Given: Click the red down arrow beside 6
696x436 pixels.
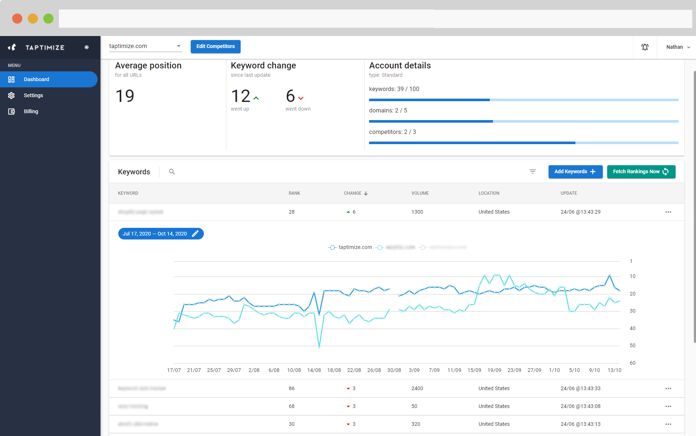Looking at the screenshot, I should (x=301, y=98).
